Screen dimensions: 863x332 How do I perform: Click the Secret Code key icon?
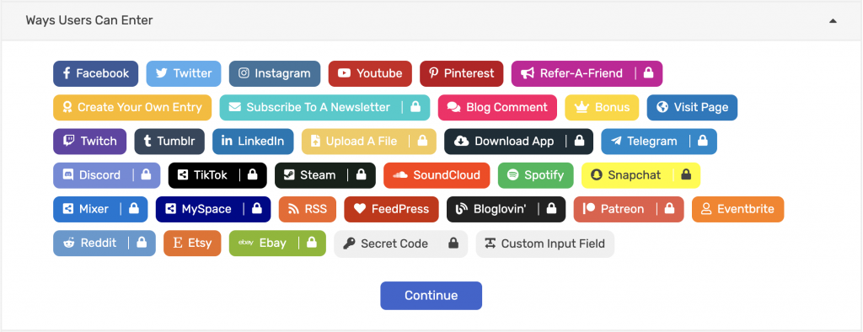(x=349, y=244)
